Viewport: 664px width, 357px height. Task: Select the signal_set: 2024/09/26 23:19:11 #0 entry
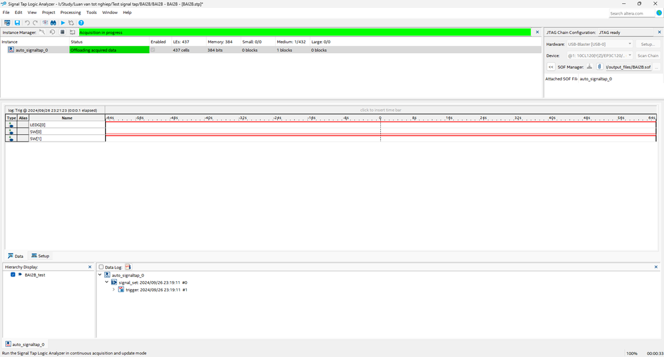153,283
